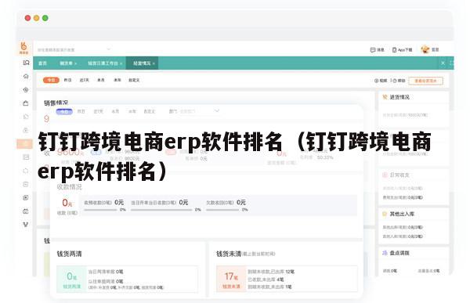Select the 经营情况 tab
The height and width of the screenshot is (303, 470).
click(142, 63)
